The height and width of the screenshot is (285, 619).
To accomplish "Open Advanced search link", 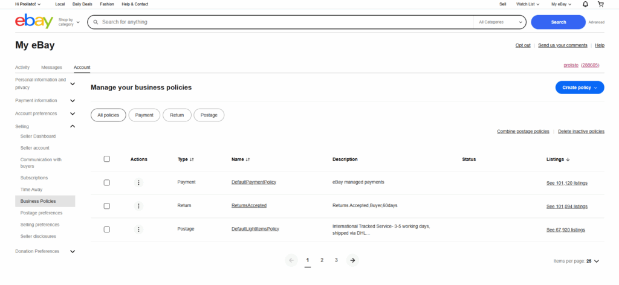I will [596, 22].
